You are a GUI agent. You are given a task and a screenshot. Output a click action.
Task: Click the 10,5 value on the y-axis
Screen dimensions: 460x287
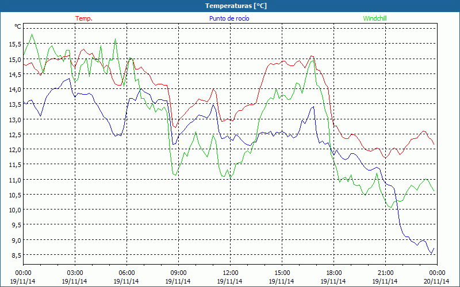(x=15, y=195)
